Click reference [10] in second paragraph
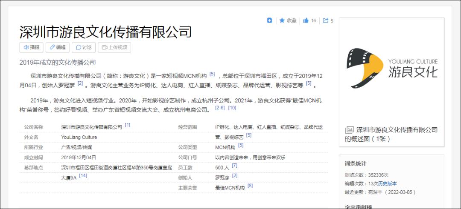The height and width of the screenshot is (209, 461). point(232,108)
